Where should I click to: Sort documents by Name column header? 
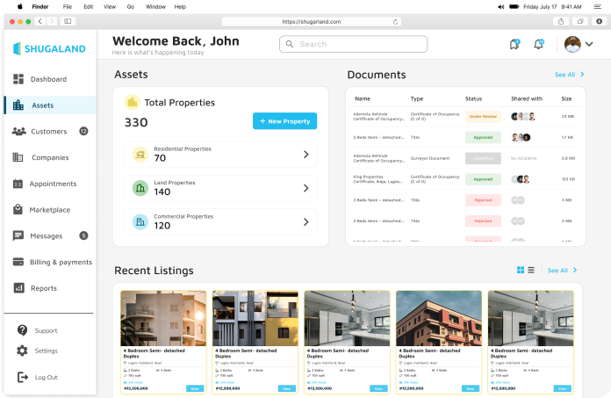(x=363, y=98)
